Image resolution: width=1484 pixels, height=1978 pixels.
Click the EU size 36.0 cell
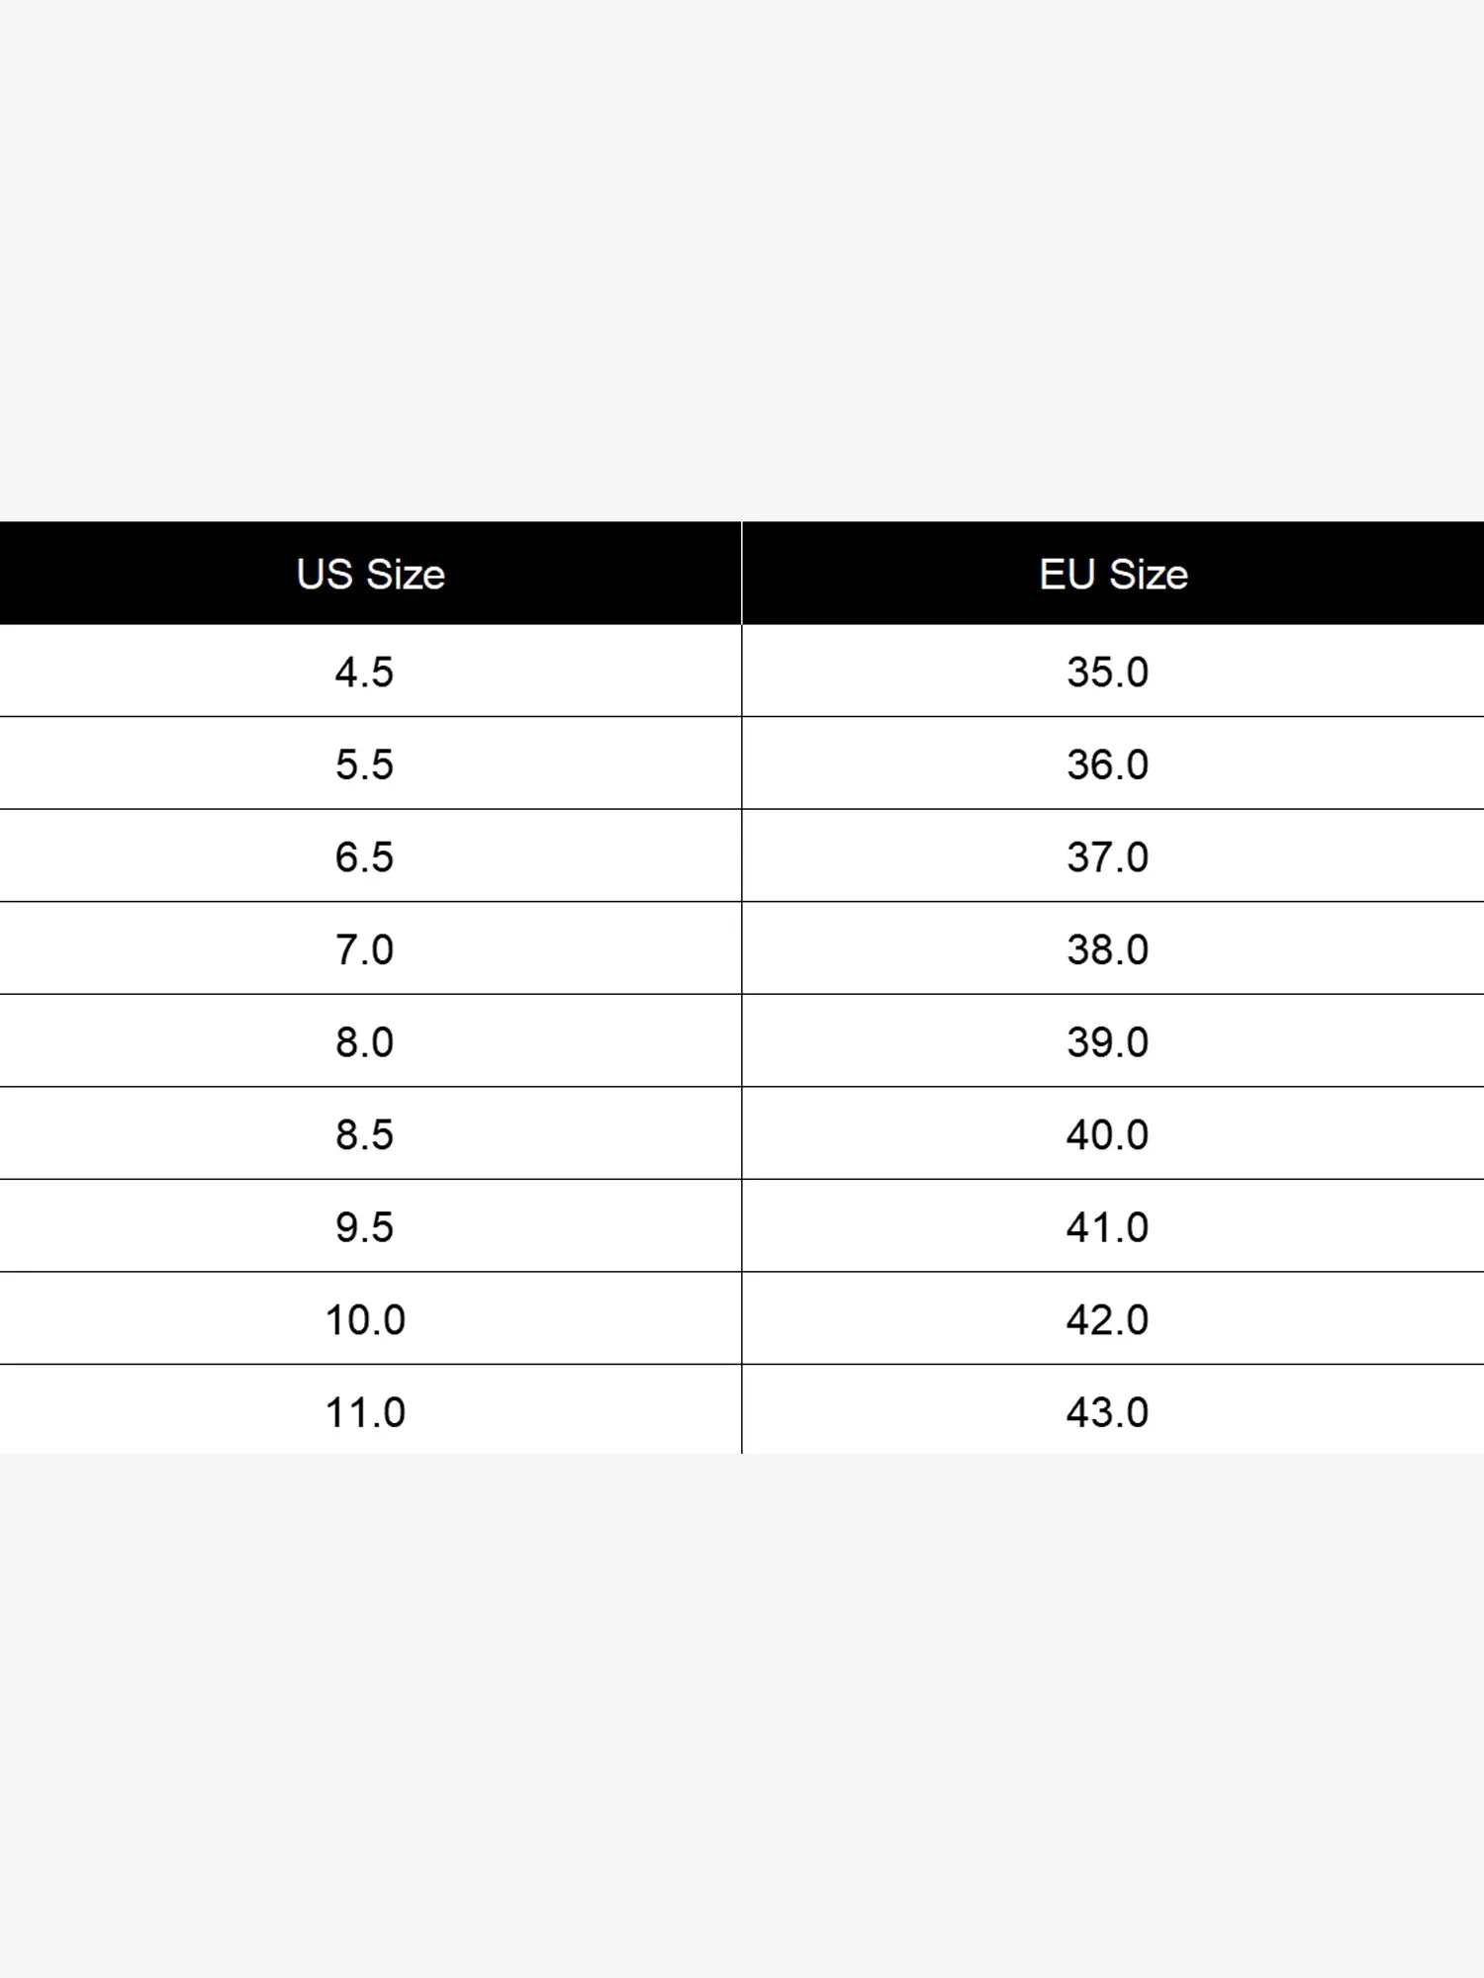pos(1107,764)
